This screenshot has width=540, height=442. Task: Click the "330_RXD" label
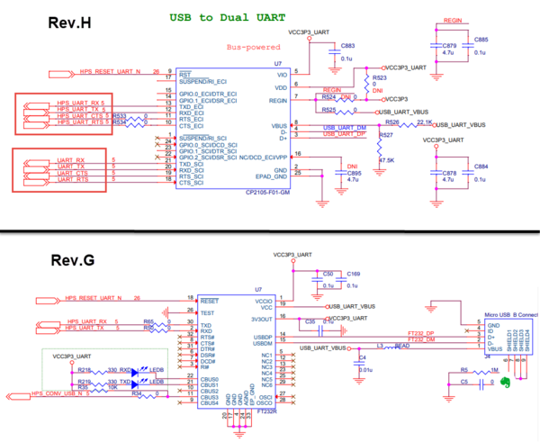(x=119, y=370)
